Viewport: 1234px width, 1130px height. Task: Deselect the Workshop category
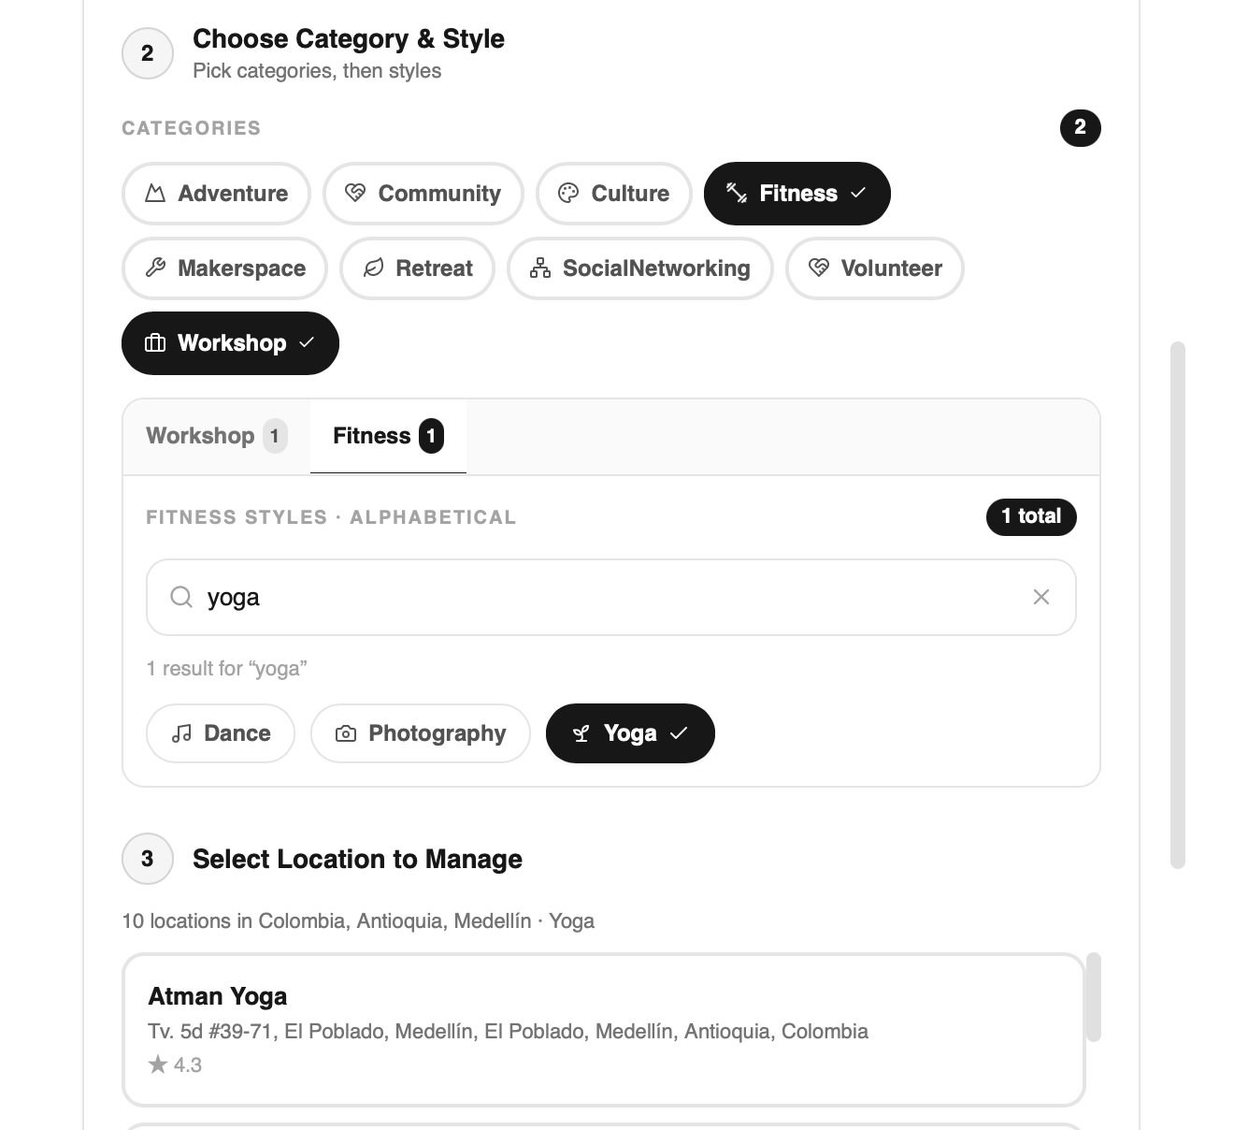pos(230,343)
